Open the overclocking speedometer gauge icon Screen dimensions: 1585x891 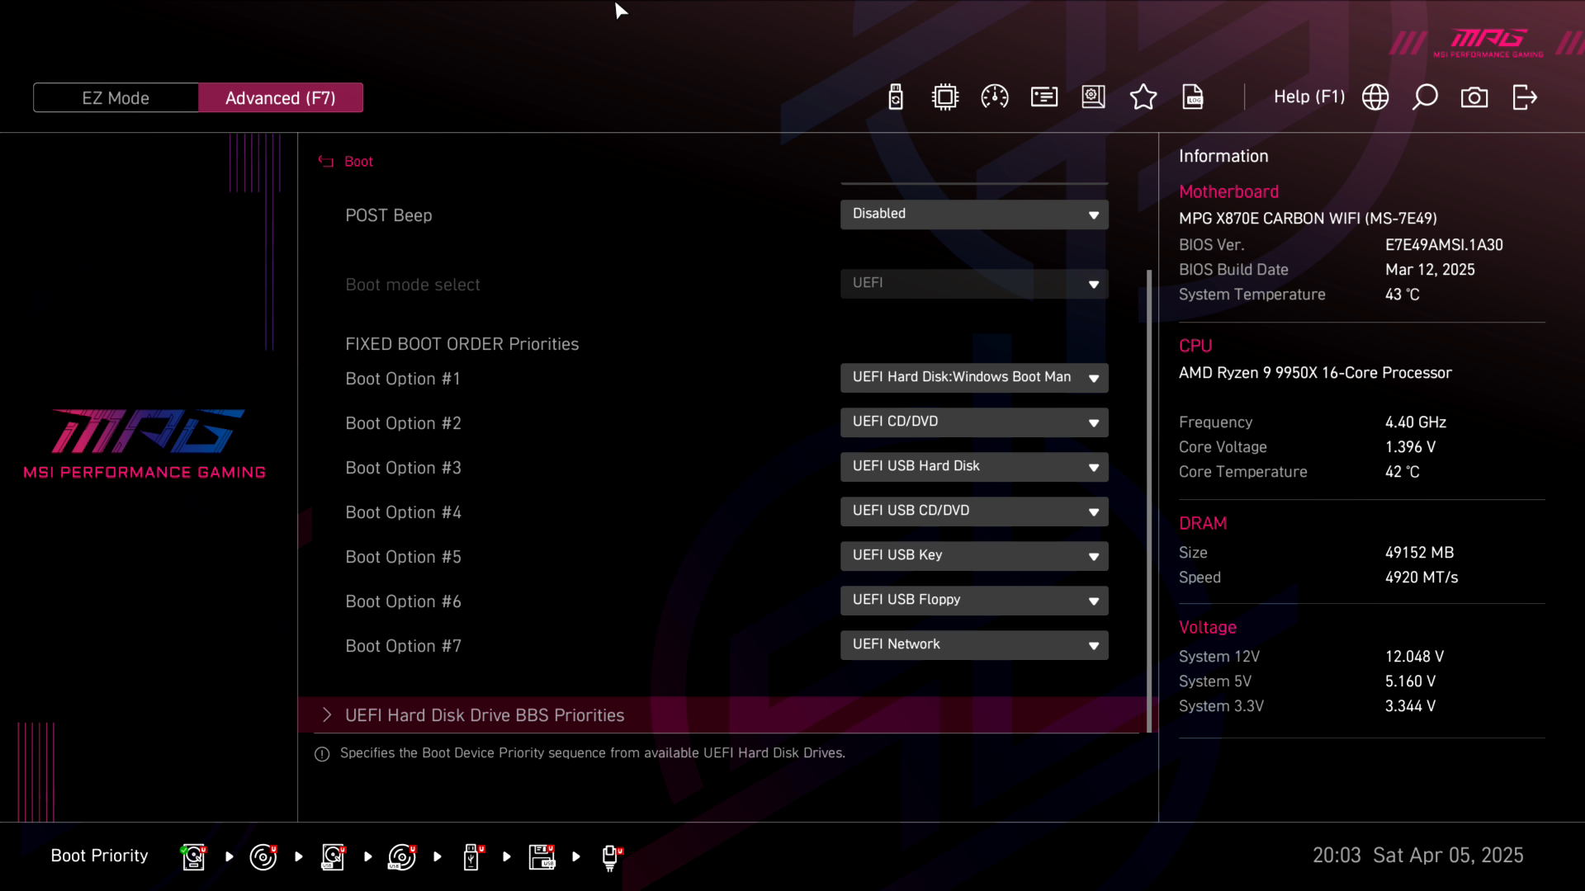995,97
